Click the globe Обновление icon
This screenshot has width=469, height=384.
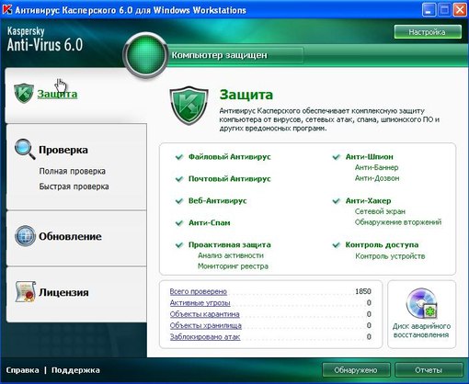25,236
